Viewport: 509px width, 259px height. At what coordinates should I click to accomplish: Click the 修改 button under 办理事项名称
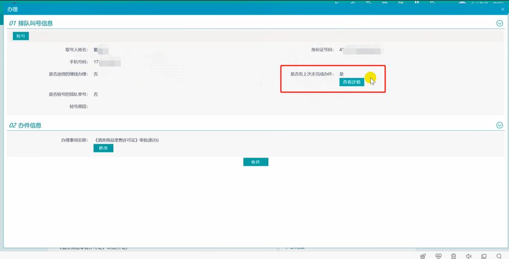pos(103,148)
